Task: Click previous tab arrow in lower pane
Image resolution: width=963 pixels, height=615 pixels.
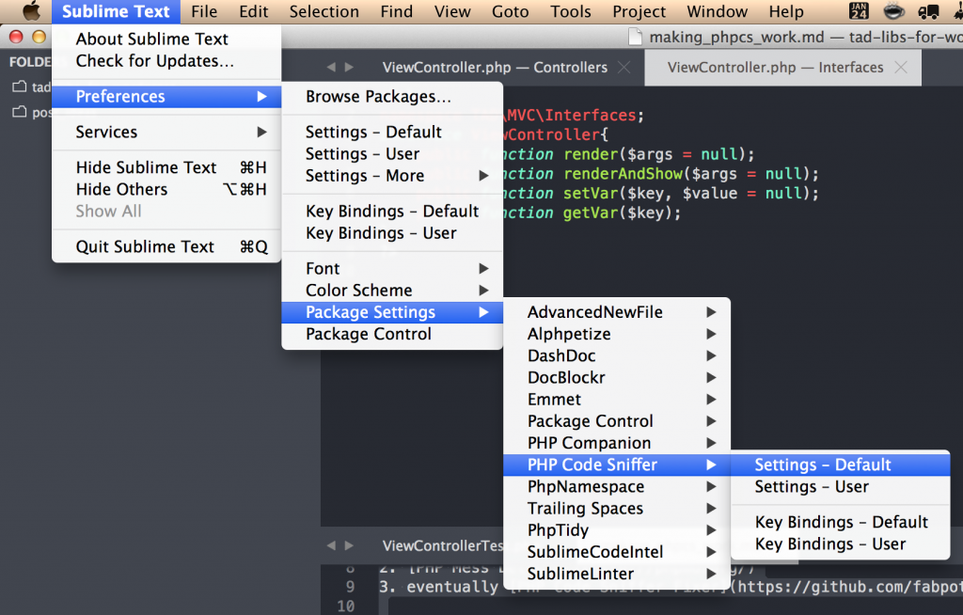Action: 332,545
